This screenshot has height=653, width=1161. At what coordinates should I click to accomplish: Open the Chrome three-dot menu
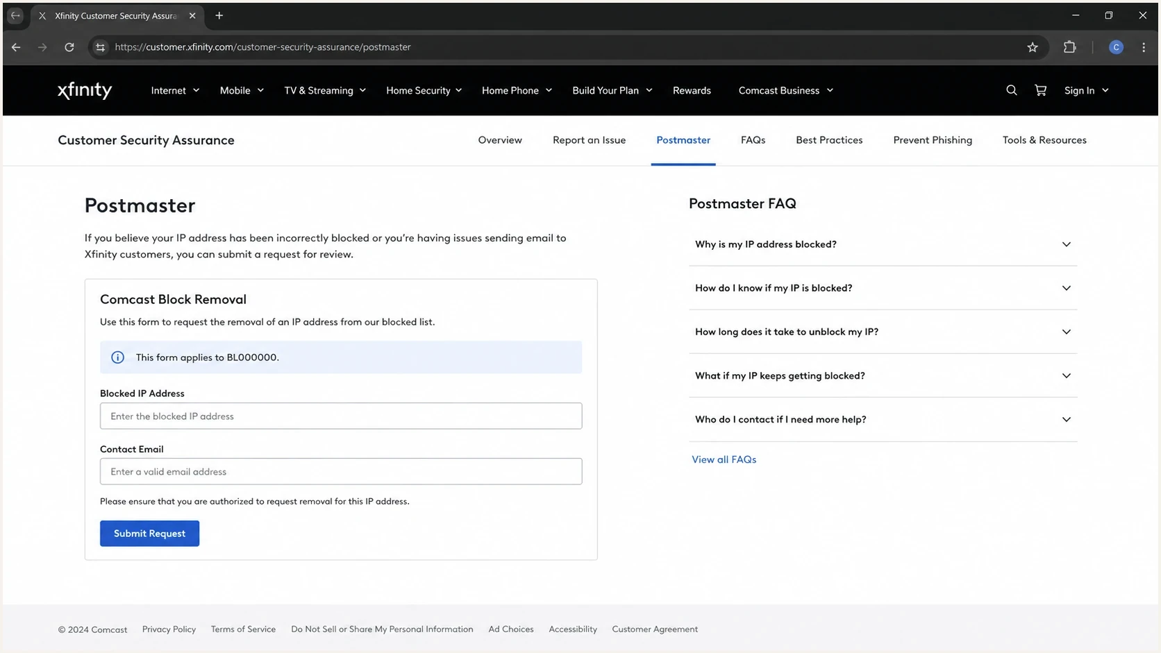(1144, 47)
